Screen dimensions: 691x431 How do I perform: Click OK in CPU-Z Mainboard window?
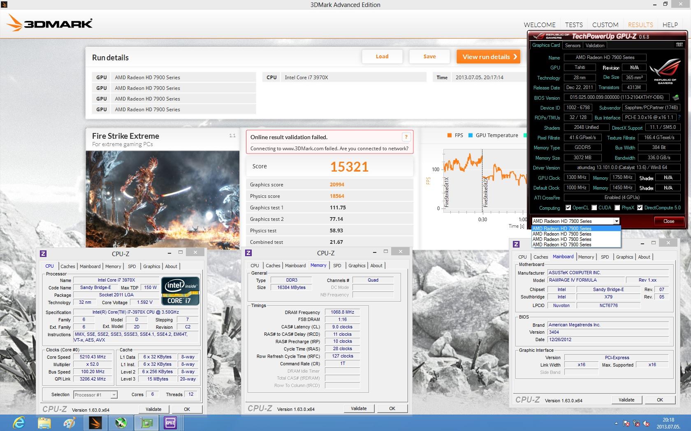(660, 400)
